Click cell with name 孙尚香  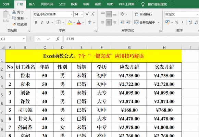25,127
